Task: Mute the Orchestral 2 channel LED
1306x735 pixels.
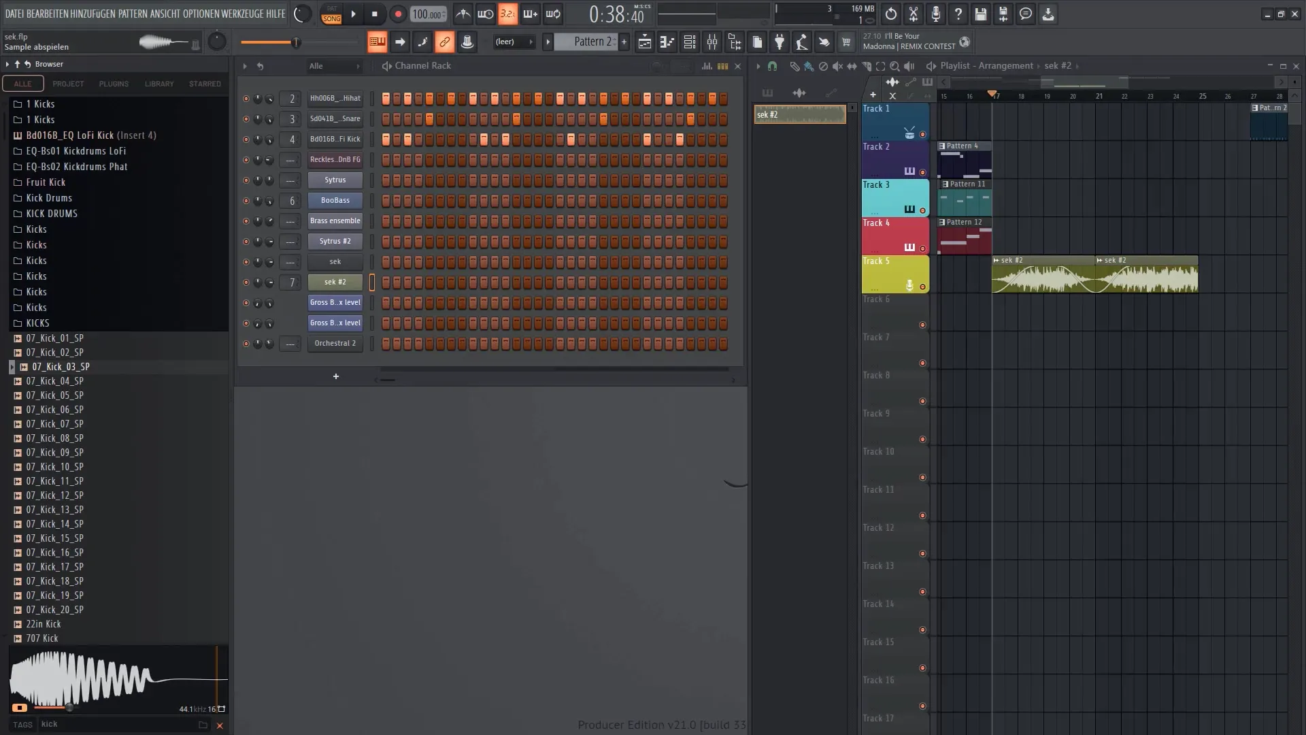Action: [x=246, y=344]
